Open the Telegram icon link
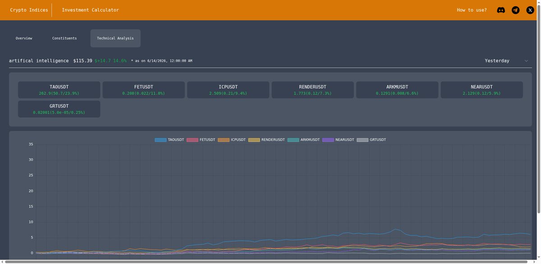The image size is (541, 264). pyautogui.click(x=516, y=10)
